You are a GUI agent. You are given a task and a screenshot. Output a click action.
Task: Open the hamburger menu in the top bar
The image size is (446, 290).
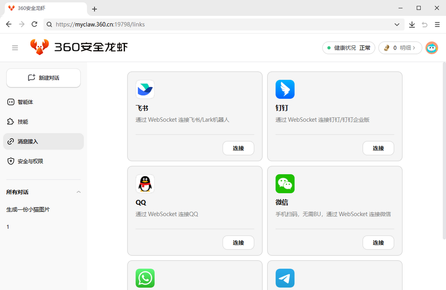(15, 48)
